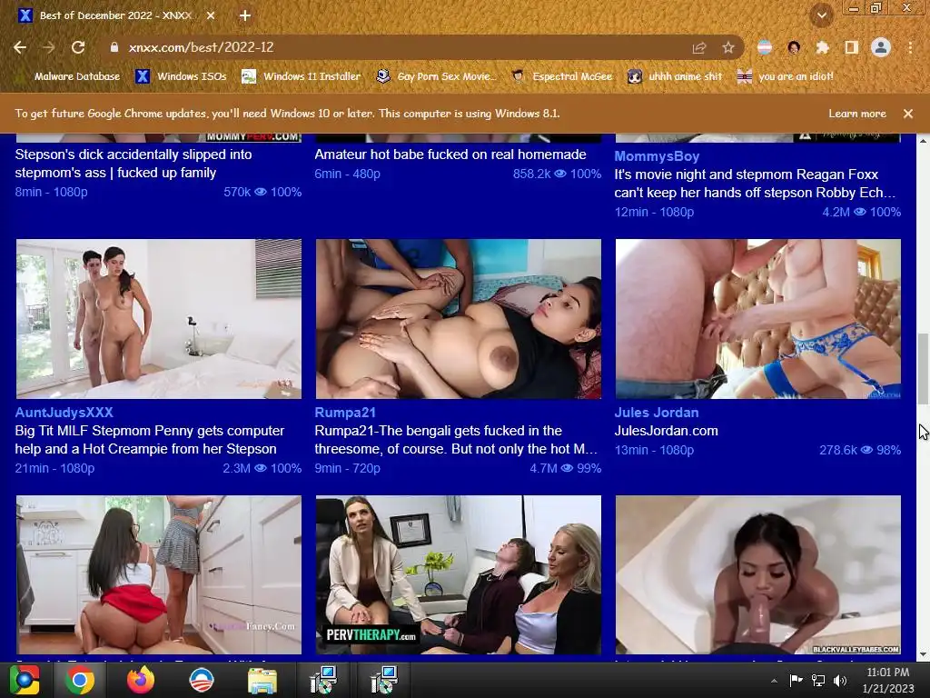Click the Forward navigation arrow
Viewport: 930px width, 698px height.
[49, 47]
